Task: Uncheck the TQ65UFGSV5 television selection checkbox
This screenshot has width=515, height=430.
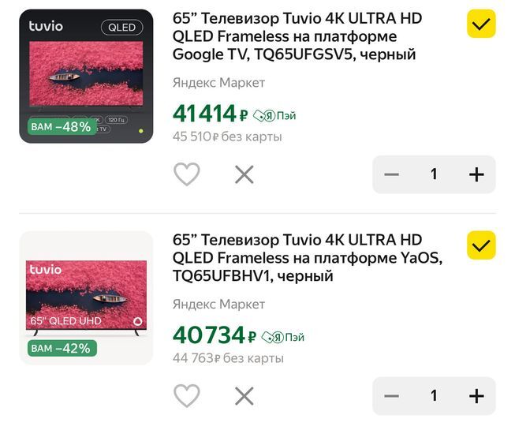Action: point(481,24)
